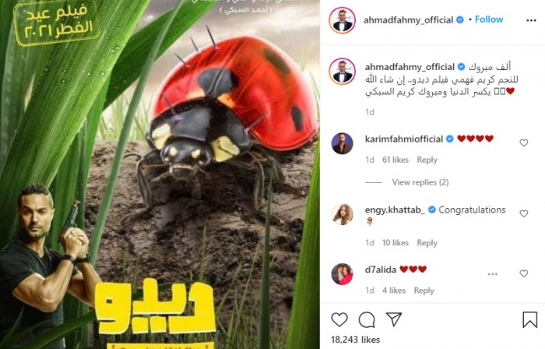This screenshot has height=349, width=545.
Task: Reply to engy.khattab_'s comment
Action: point(427,242)
